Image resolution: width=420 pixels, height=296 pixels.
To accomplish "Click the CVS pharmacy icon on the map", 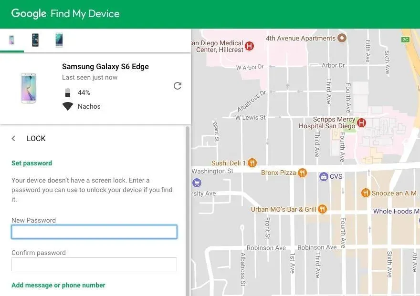I will (x=325, y=176).
